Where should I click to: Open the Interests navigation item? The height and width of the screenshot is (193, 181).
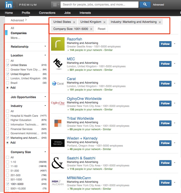point(85,13)
